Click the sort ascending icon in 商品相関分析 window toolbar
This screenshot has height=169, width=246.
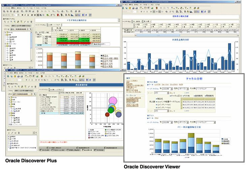[x=46, y=76]
